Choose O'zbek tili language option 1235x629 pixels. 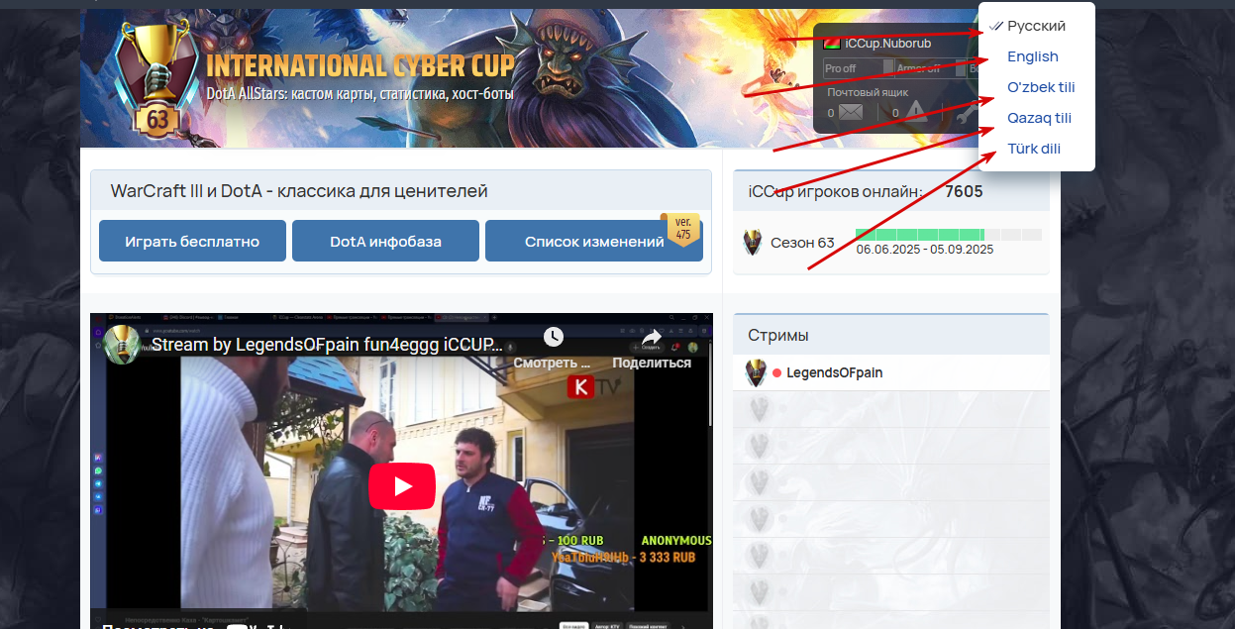pyautogui.click(x=1041, y=87)
